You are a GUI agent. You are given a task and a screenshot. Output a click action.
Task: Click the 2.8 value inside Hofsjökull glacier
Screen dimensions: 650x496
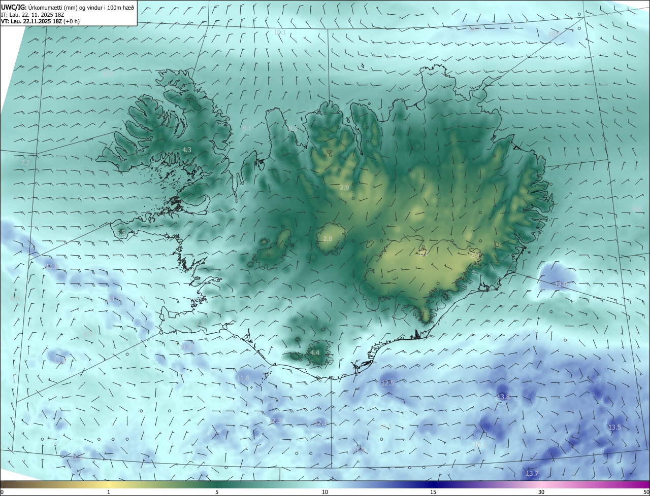[328, 238]
